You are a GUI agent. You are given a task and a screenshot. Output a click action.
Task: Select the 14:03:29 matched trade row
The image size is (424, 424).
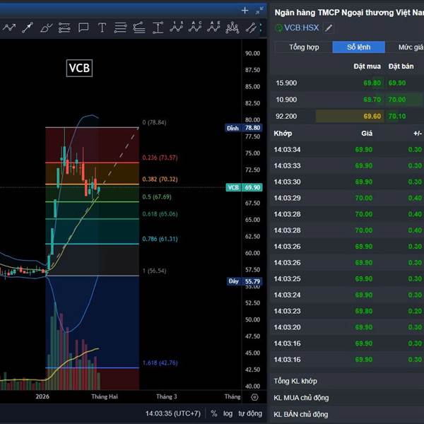coord(347,198)
